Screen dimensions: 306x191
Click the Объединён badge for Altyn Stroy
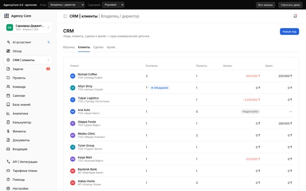pos(160,88)
